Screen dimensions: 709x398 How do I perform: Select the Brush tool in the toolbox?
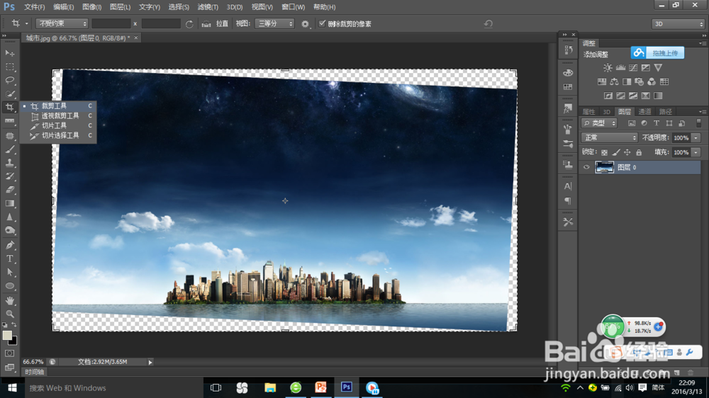(x=9, y=149)
